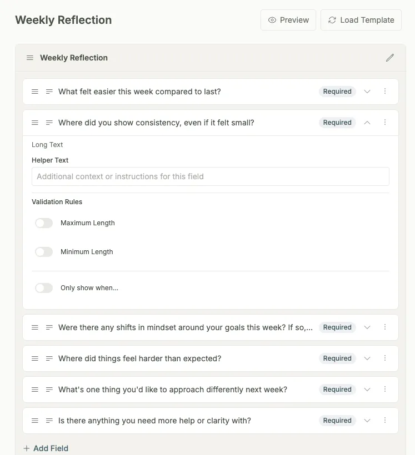
Task: Click drag handle for 'need more help or clarity' field
Action: (35, 421)
